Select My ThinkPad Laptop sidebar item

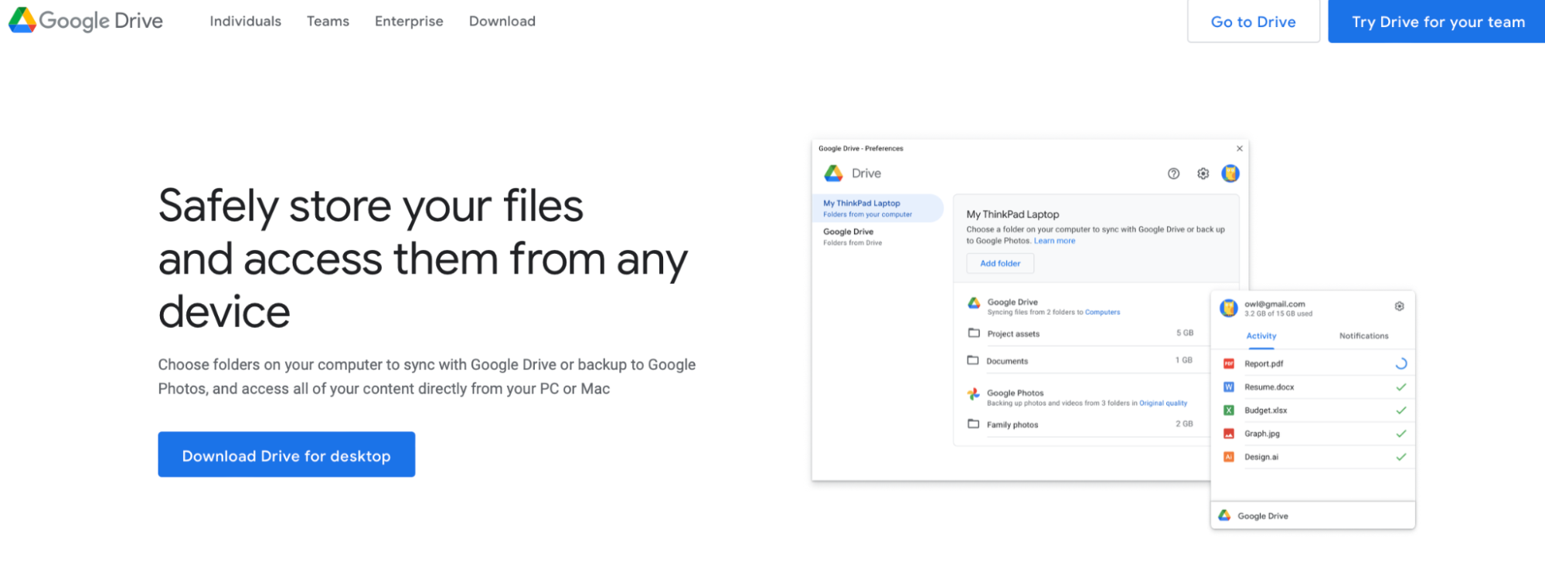click(879, 208)
